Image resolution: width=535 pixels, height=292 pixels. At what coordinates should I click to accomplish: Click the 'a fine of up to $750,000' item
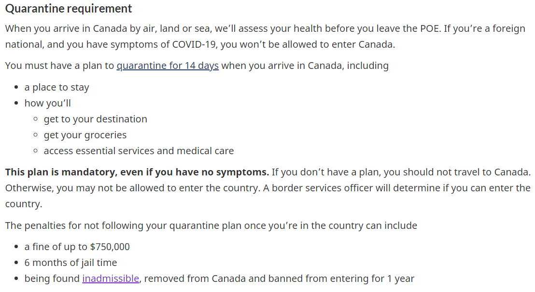point(77,247)
